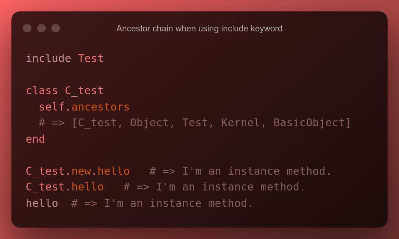Image resolution: width=399 pixels, height=239 pixels.
Task: Click 'hello' in the C_test.new.hello line
Action: point(113,171)
